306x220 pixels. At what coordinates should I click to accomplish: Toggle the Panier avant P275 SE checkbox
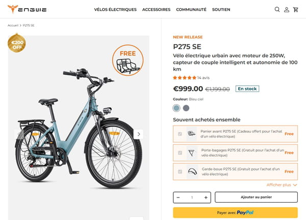coord(180,134)
